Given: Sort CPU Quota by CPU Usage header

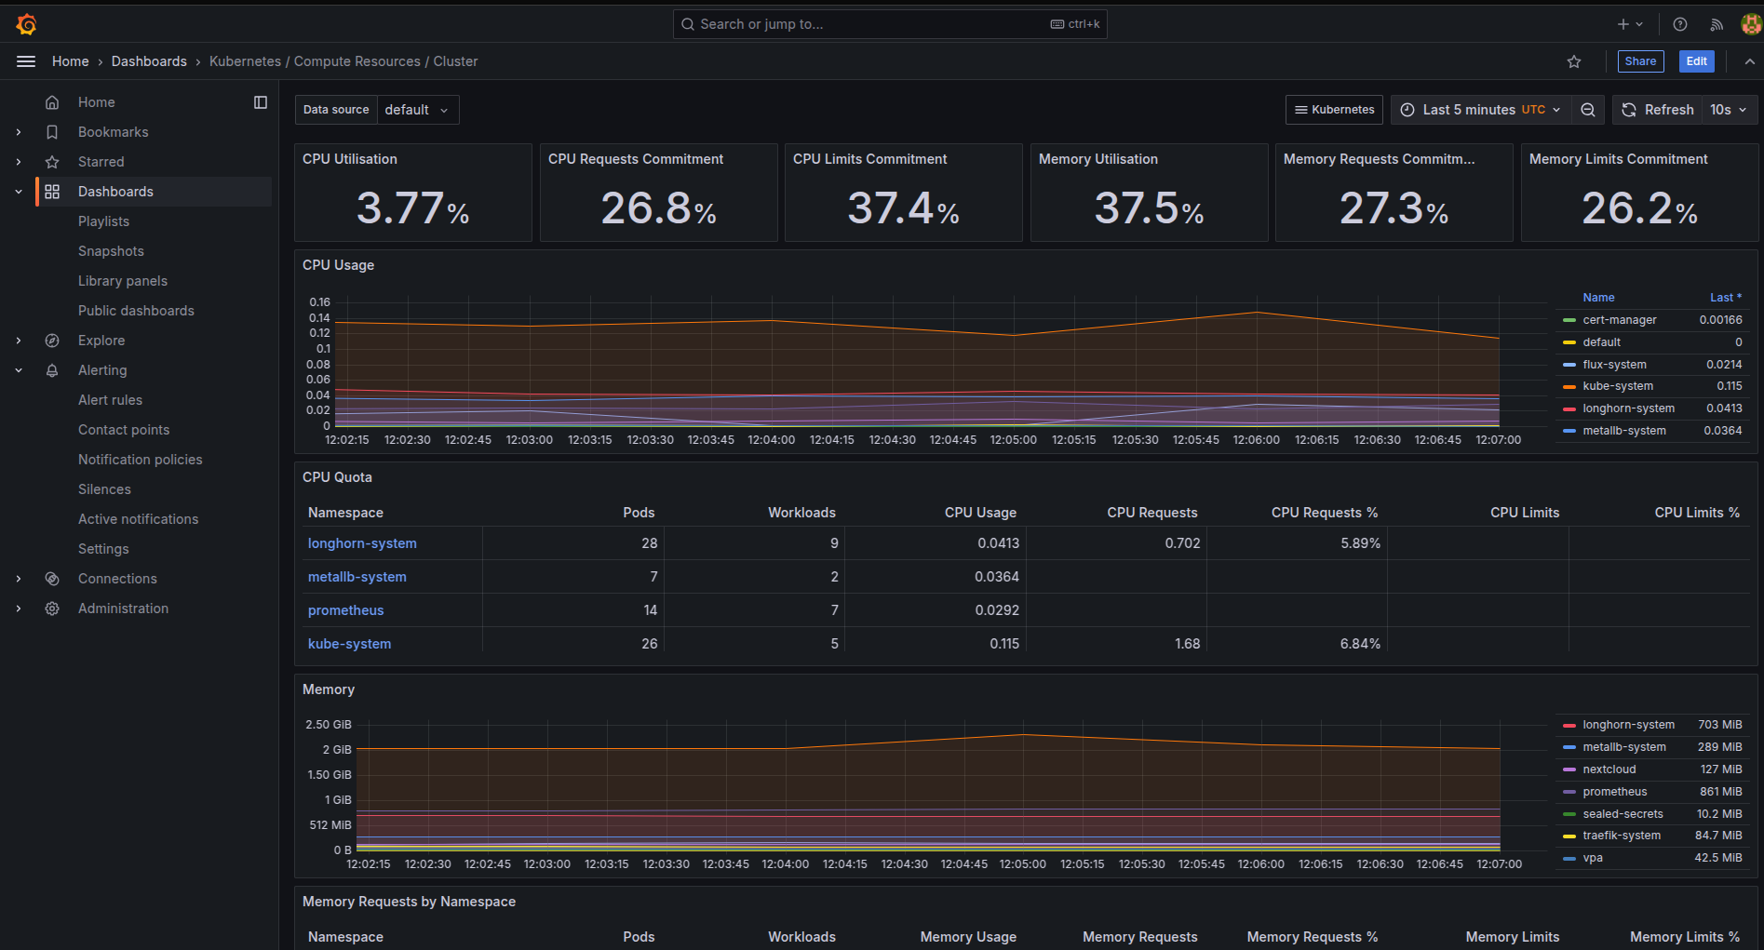Looking at the screenshot, I should [x=980, y=513].
